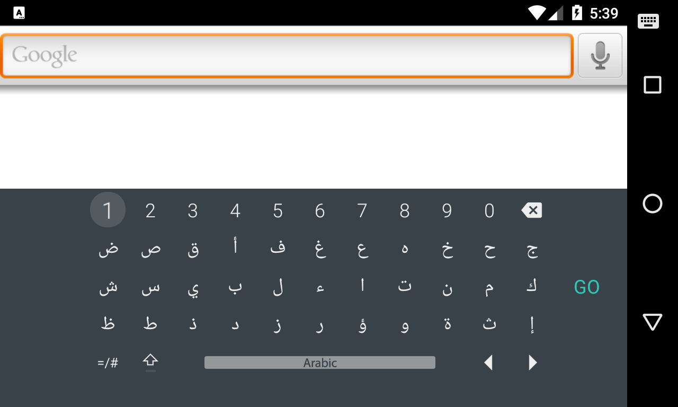Image resolution: width=678 pixels, height=407 pixels.
Task: Tap the number 0 key
Action: click(489, 211)
